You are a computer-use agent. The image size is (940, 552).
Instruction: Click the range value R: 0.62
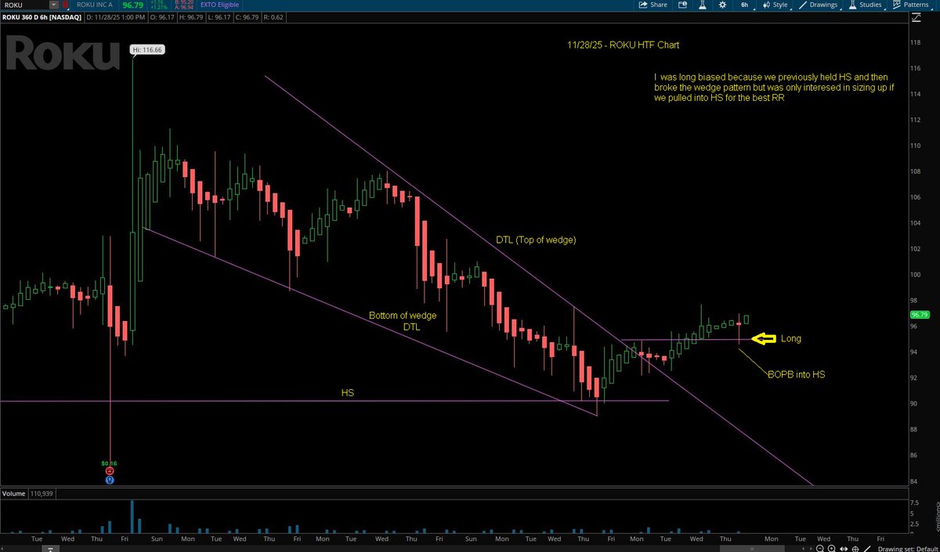point(273,17)
